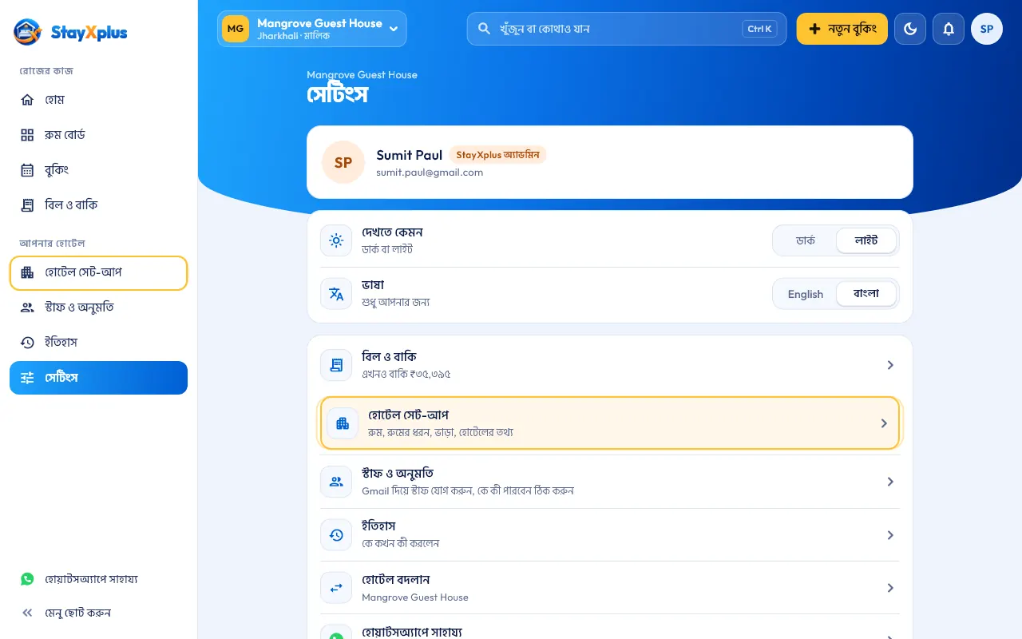
Task: Switch appearance to লাইট
Action: point(866,240)
